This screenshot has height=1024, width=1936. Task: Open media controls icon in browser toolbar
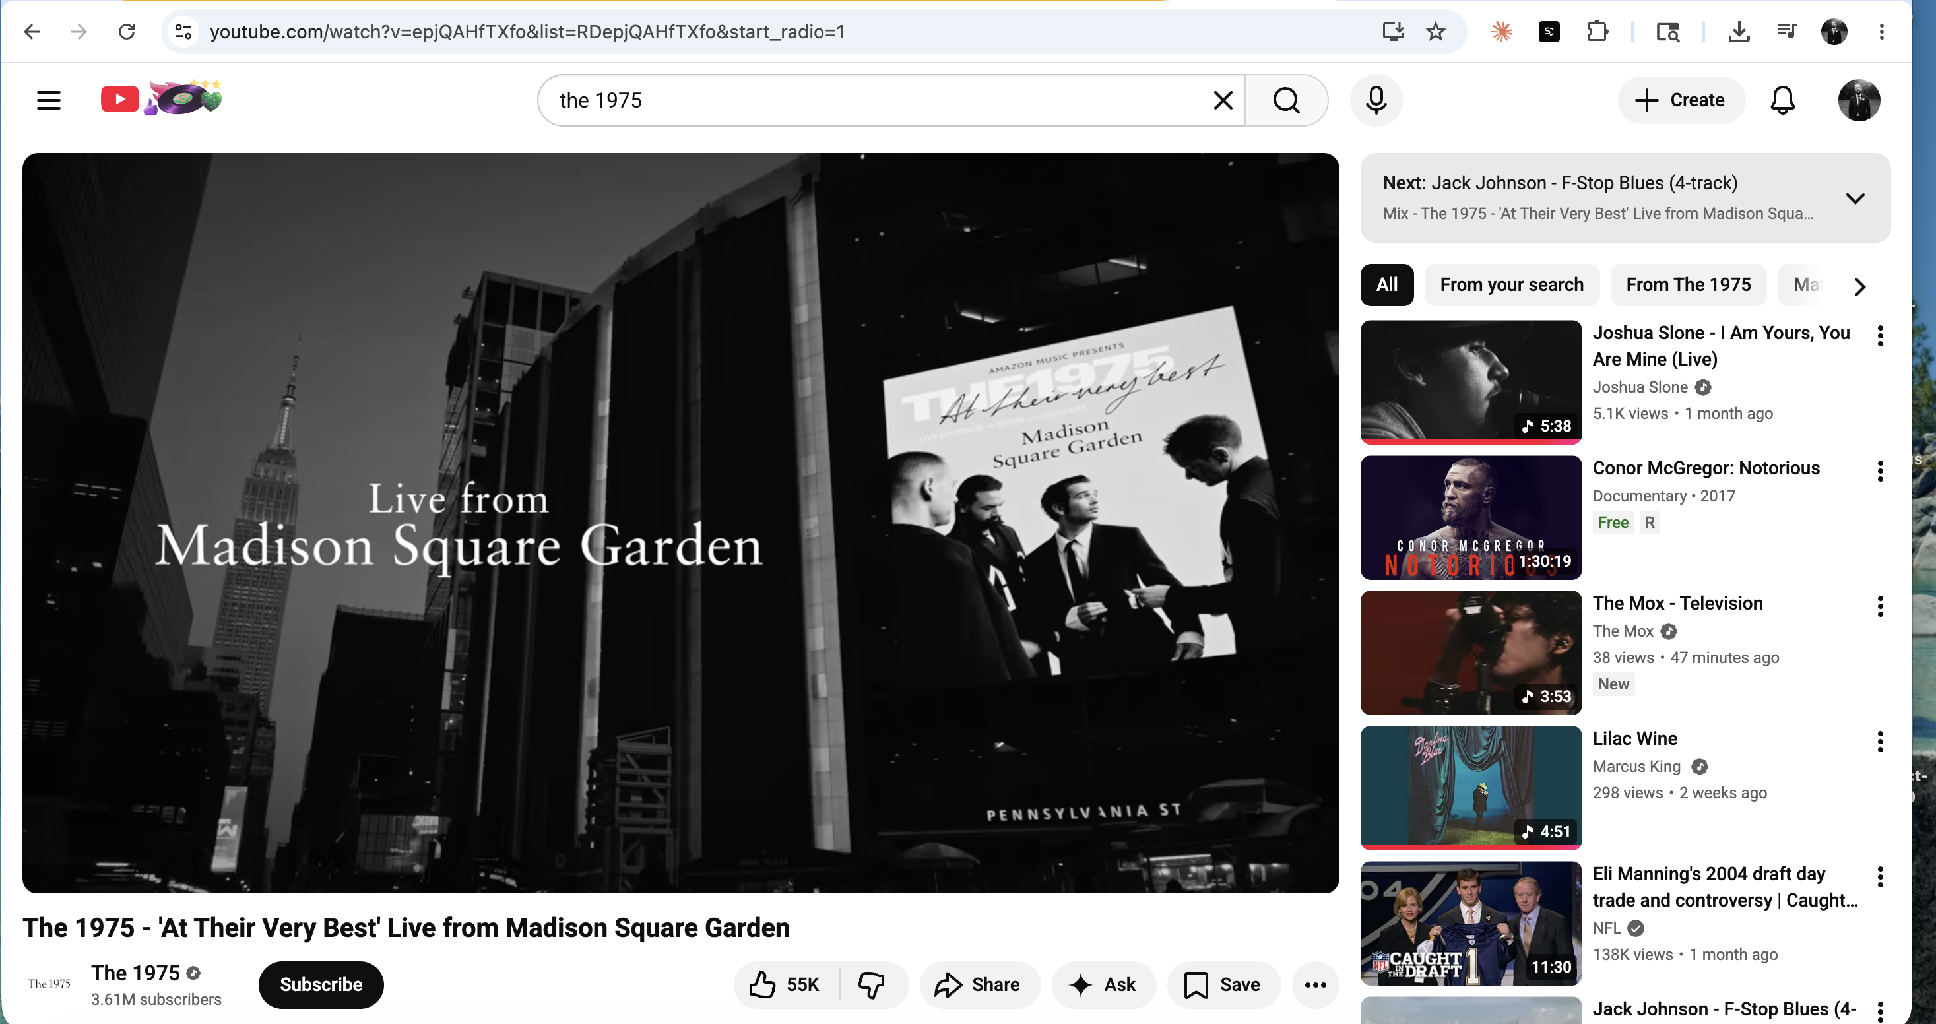1786,32
